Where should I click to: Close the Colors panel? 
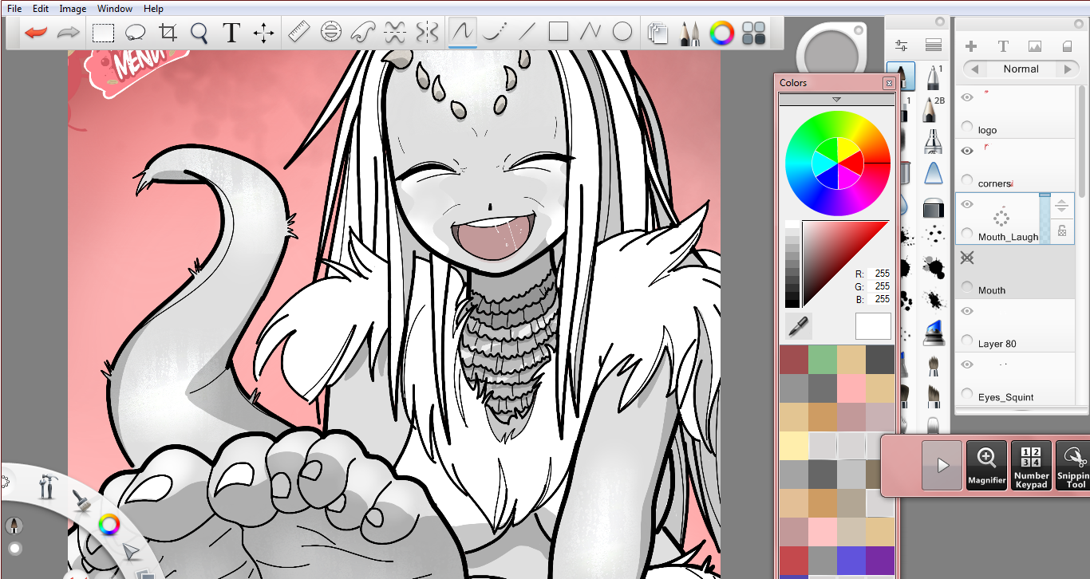[889, 83]
